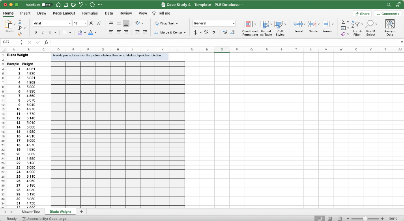
Task: Redo the last action
Action: tap(92, 5)
